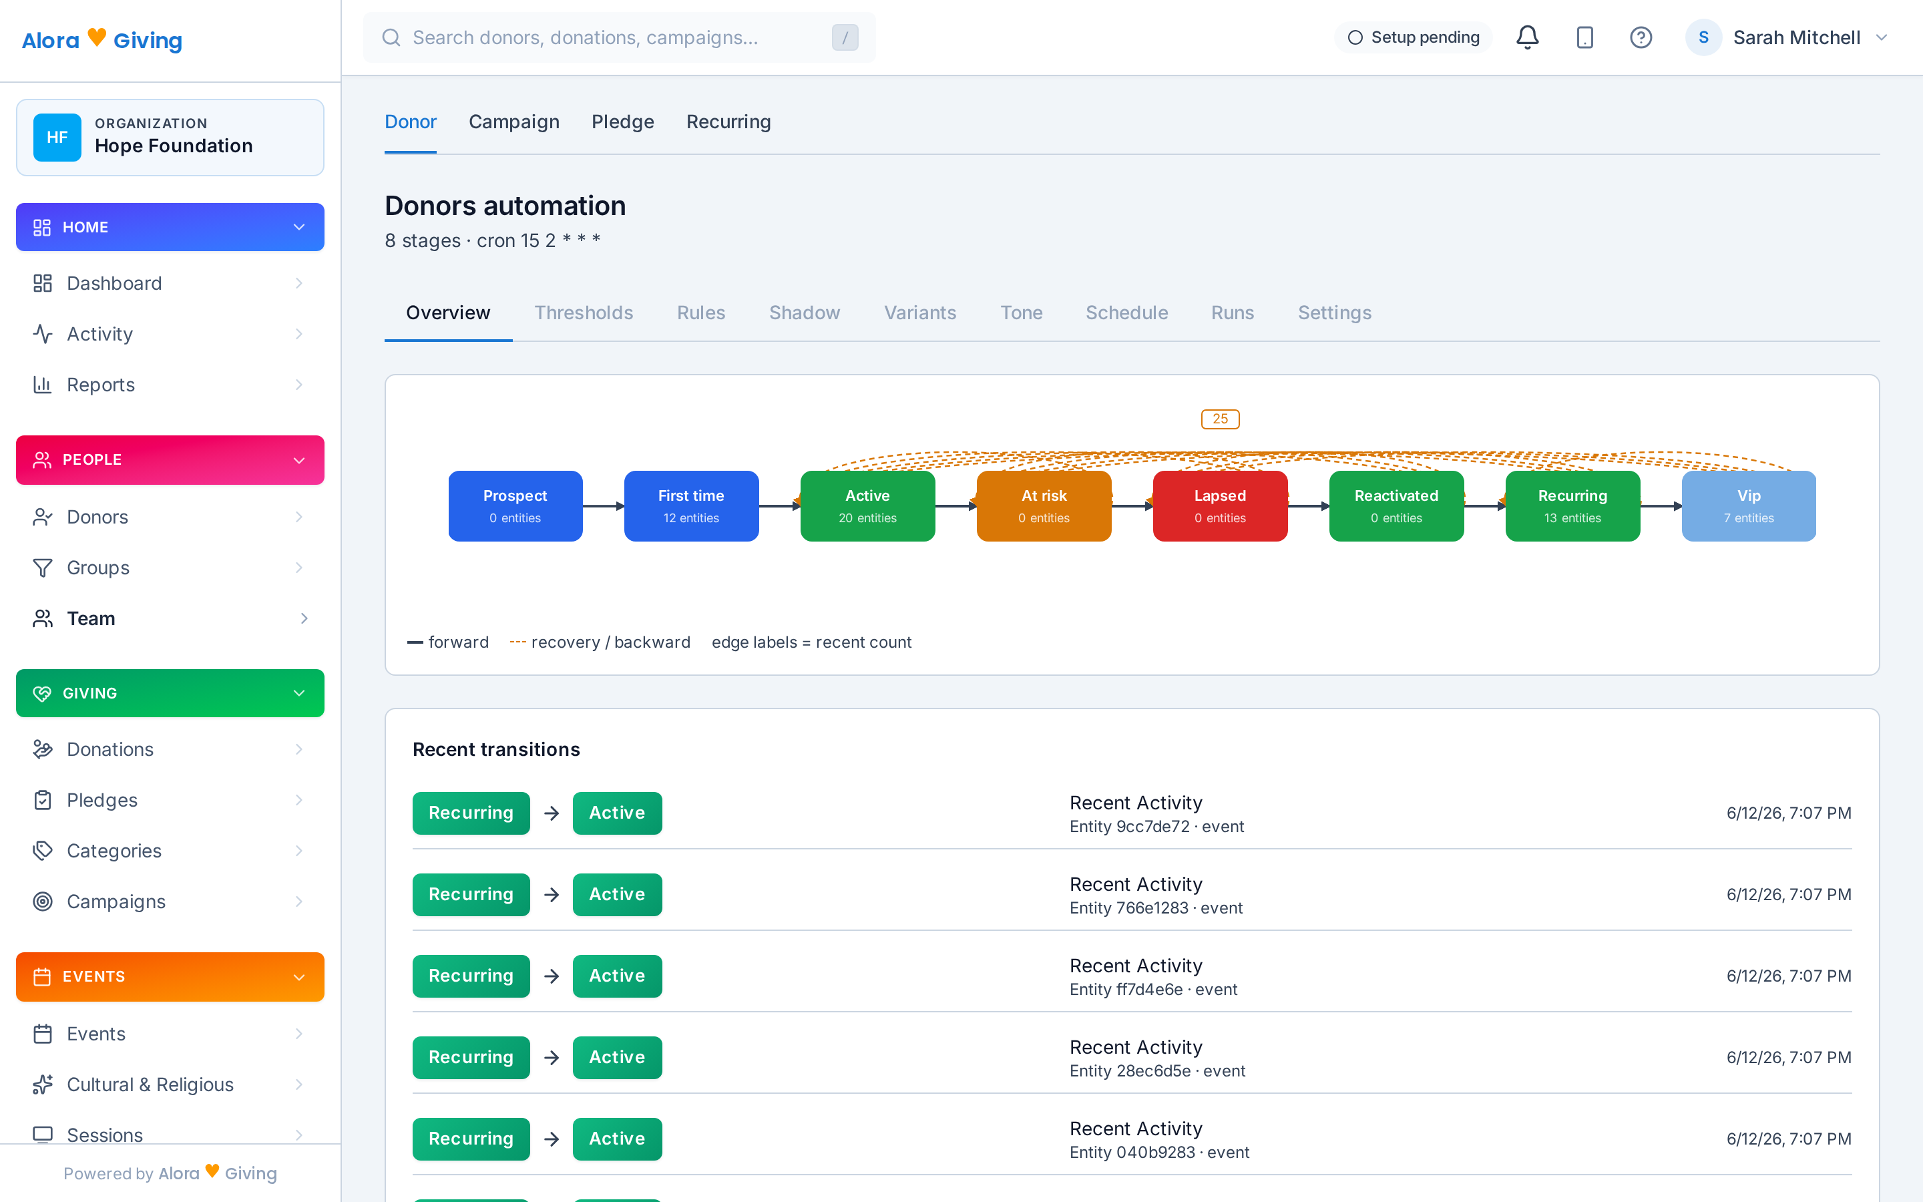Collapse the PEOPLE section
1923x1202 pixels.
[x=298, y=459]
